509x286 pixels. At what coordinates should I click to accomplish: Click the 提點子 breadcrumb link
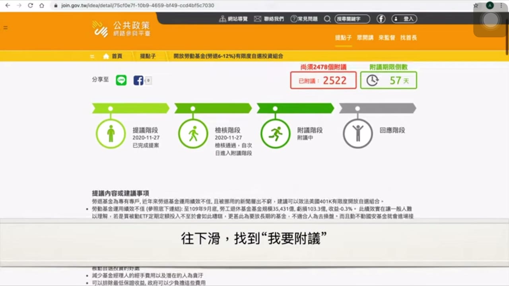148,56
